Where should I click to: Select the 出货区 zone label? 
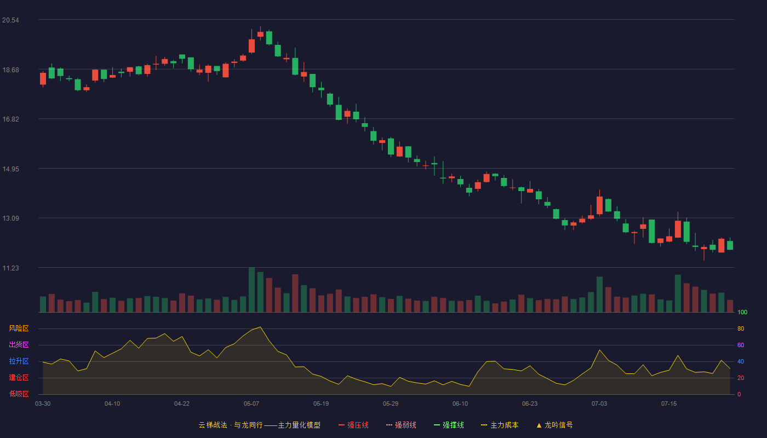click(x=19, y=345)
